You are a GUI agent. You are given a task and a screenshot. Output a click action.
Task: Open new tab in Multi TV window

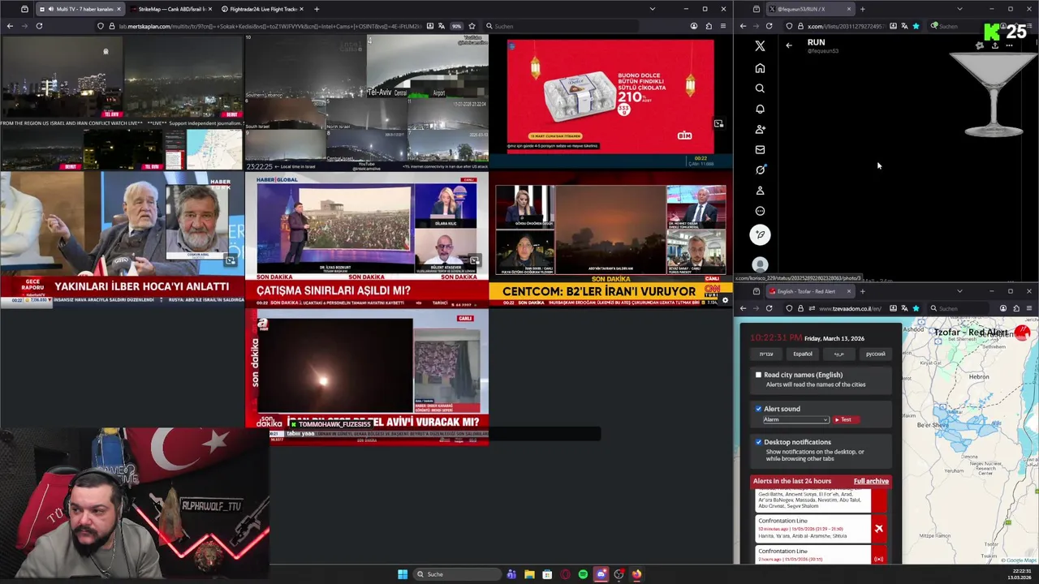click(x=317, y=9)
